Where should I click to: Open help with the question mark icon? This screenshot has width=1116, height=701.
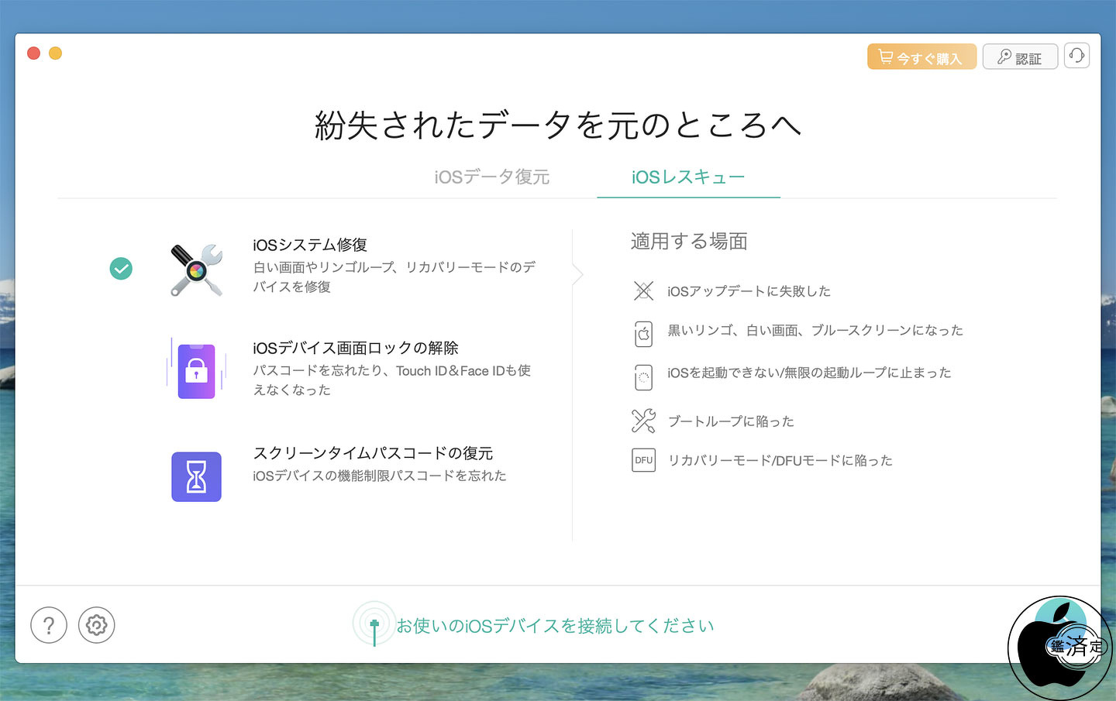click(x=49, y=625)
